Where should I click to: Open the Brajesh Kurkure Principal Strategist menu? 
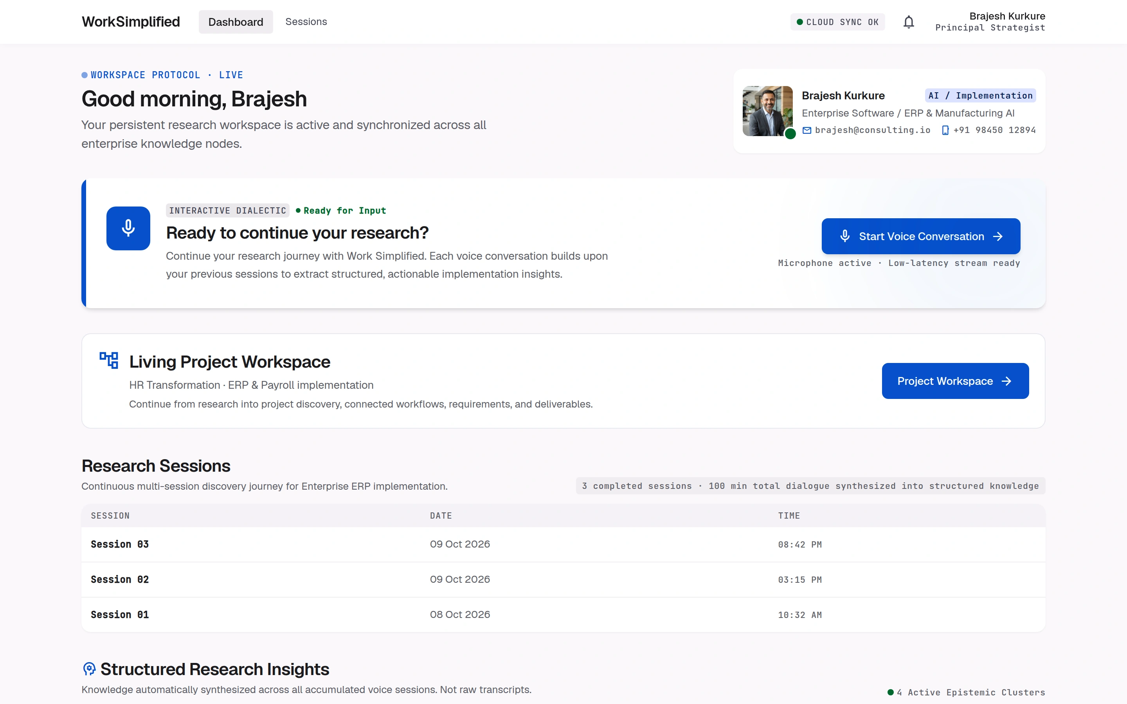point(990,22)
